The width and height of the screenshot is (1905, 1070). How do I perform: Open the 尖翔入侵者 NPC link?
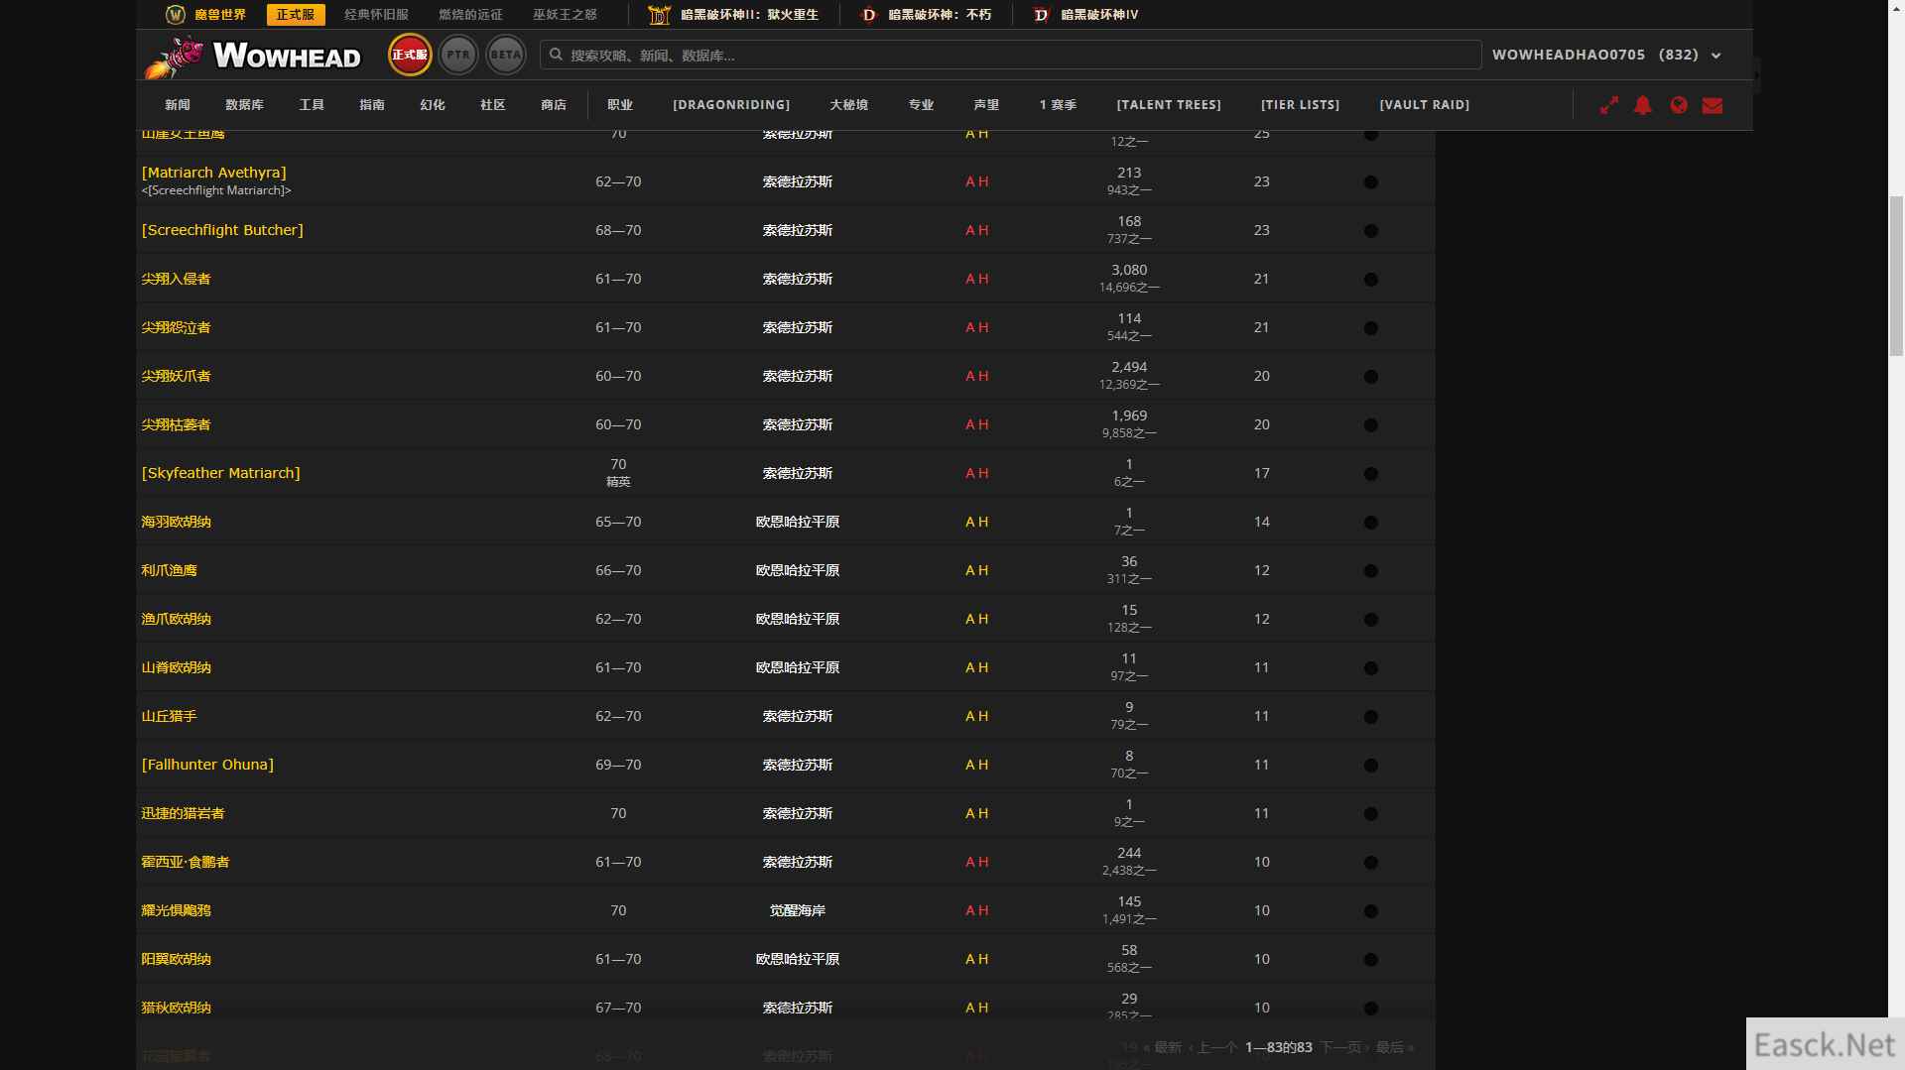pyautogui.click(x=176, y=279)
